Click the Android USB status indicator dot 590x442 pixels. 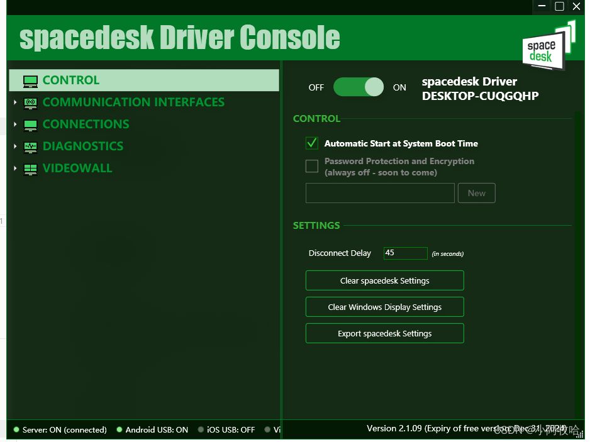pyautogui.click(x=120, y=429)
